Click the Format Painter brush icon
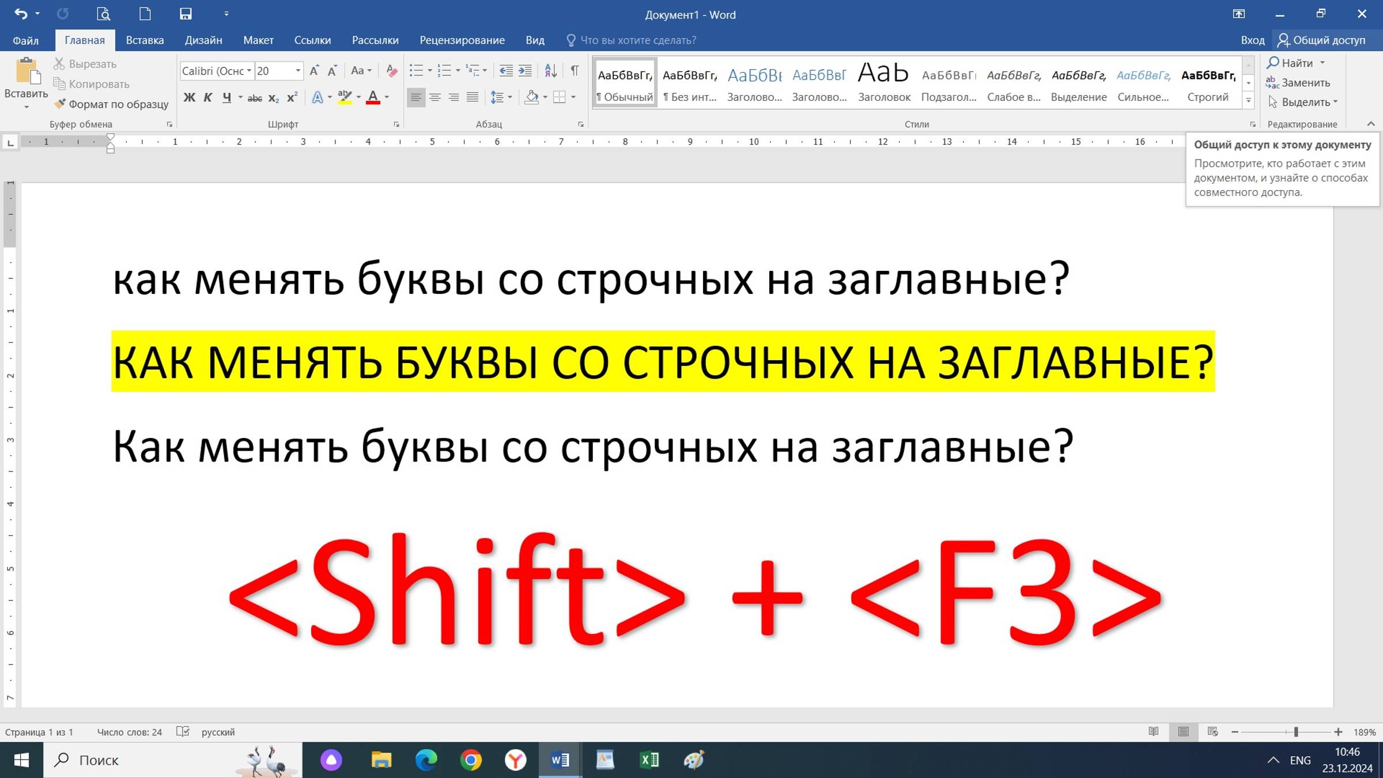 pos(59,104)
